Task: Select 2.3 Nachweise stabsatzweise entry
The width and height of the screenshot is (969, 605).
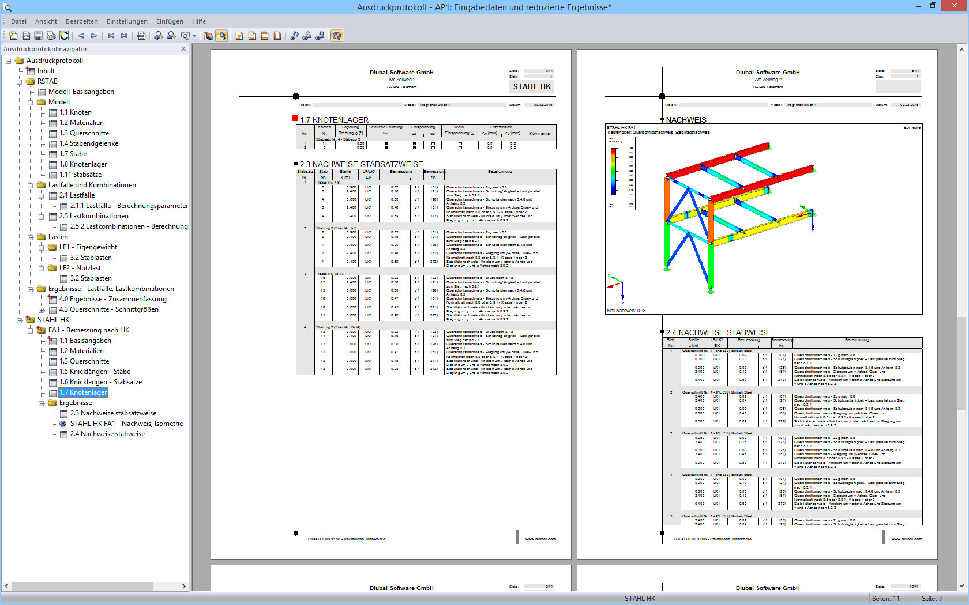Action: 114,413
